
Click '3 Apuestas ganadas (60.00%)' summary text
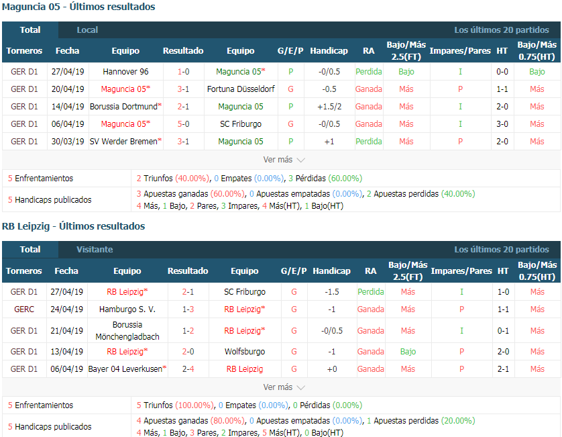[x=190, y=194]
